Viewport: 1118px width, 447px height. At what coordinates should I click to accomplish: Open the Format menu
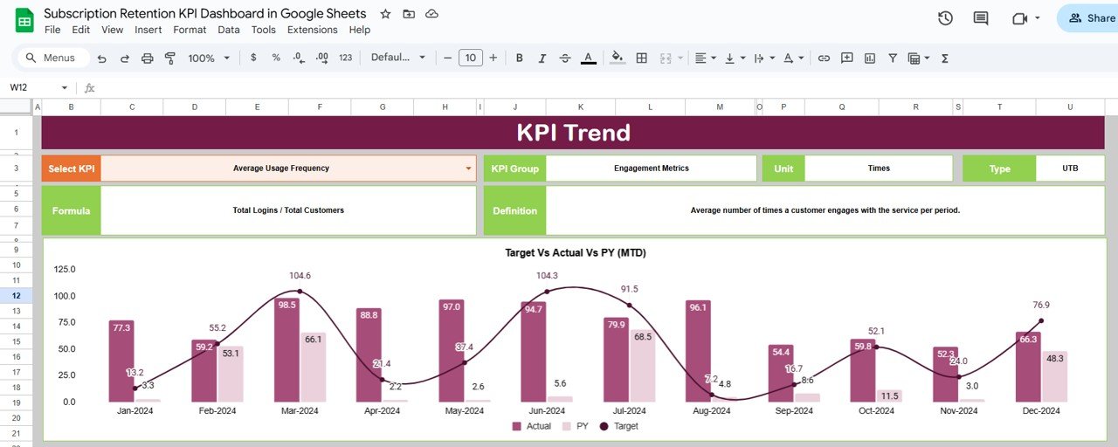coord(190,30)
